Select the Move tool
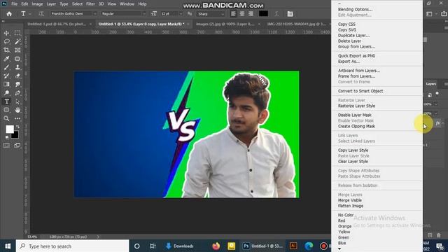The image size is (448, 252). click(6, 33)
